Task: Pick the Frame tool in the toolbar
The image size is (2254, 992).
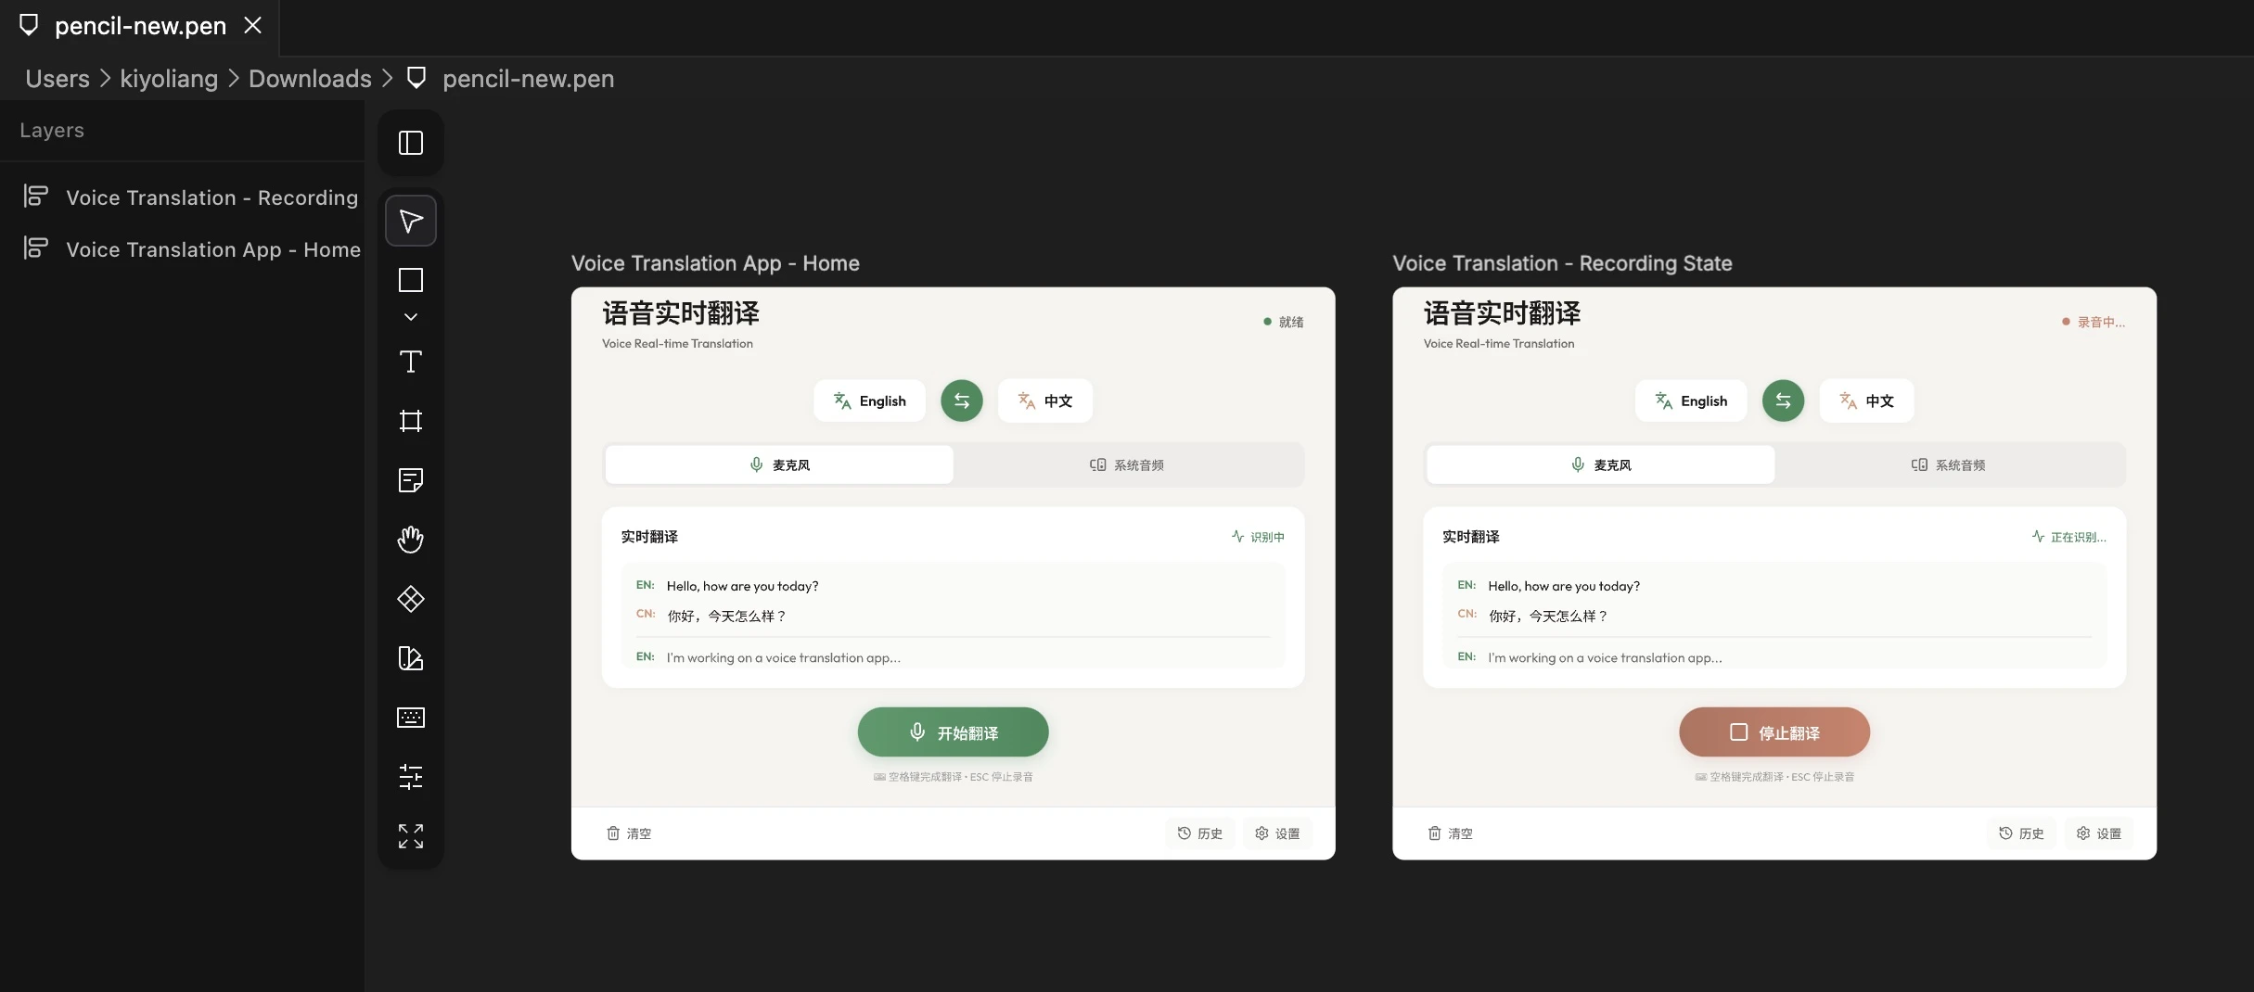Action: 410,421
